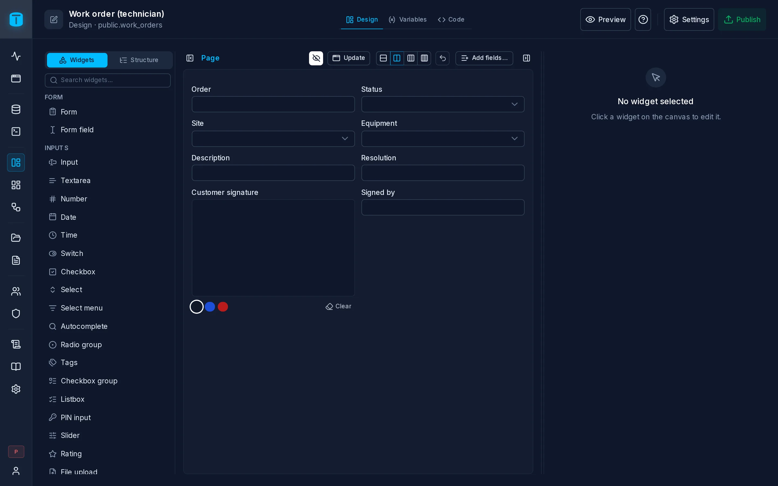Open the user profile icon at bottom
778x486 pixels.
point(16,471)
